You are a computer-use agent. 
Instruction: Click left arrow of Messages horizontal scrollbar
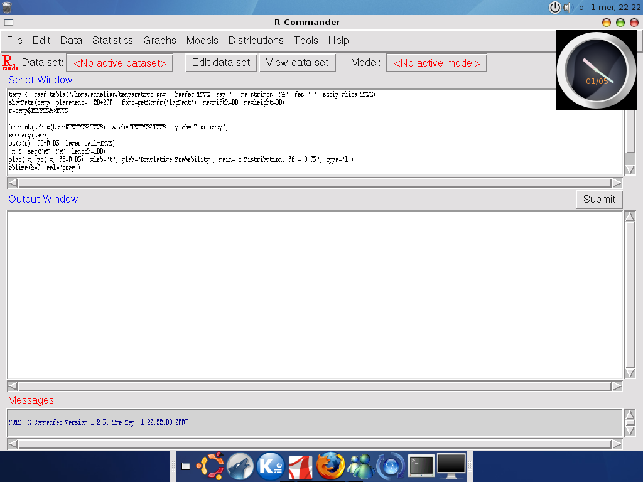(x=13, y=444)
